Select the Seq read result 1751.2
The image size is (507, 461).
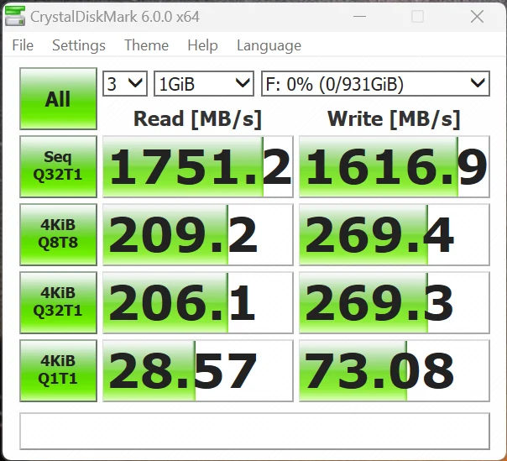tap(197, 167)
